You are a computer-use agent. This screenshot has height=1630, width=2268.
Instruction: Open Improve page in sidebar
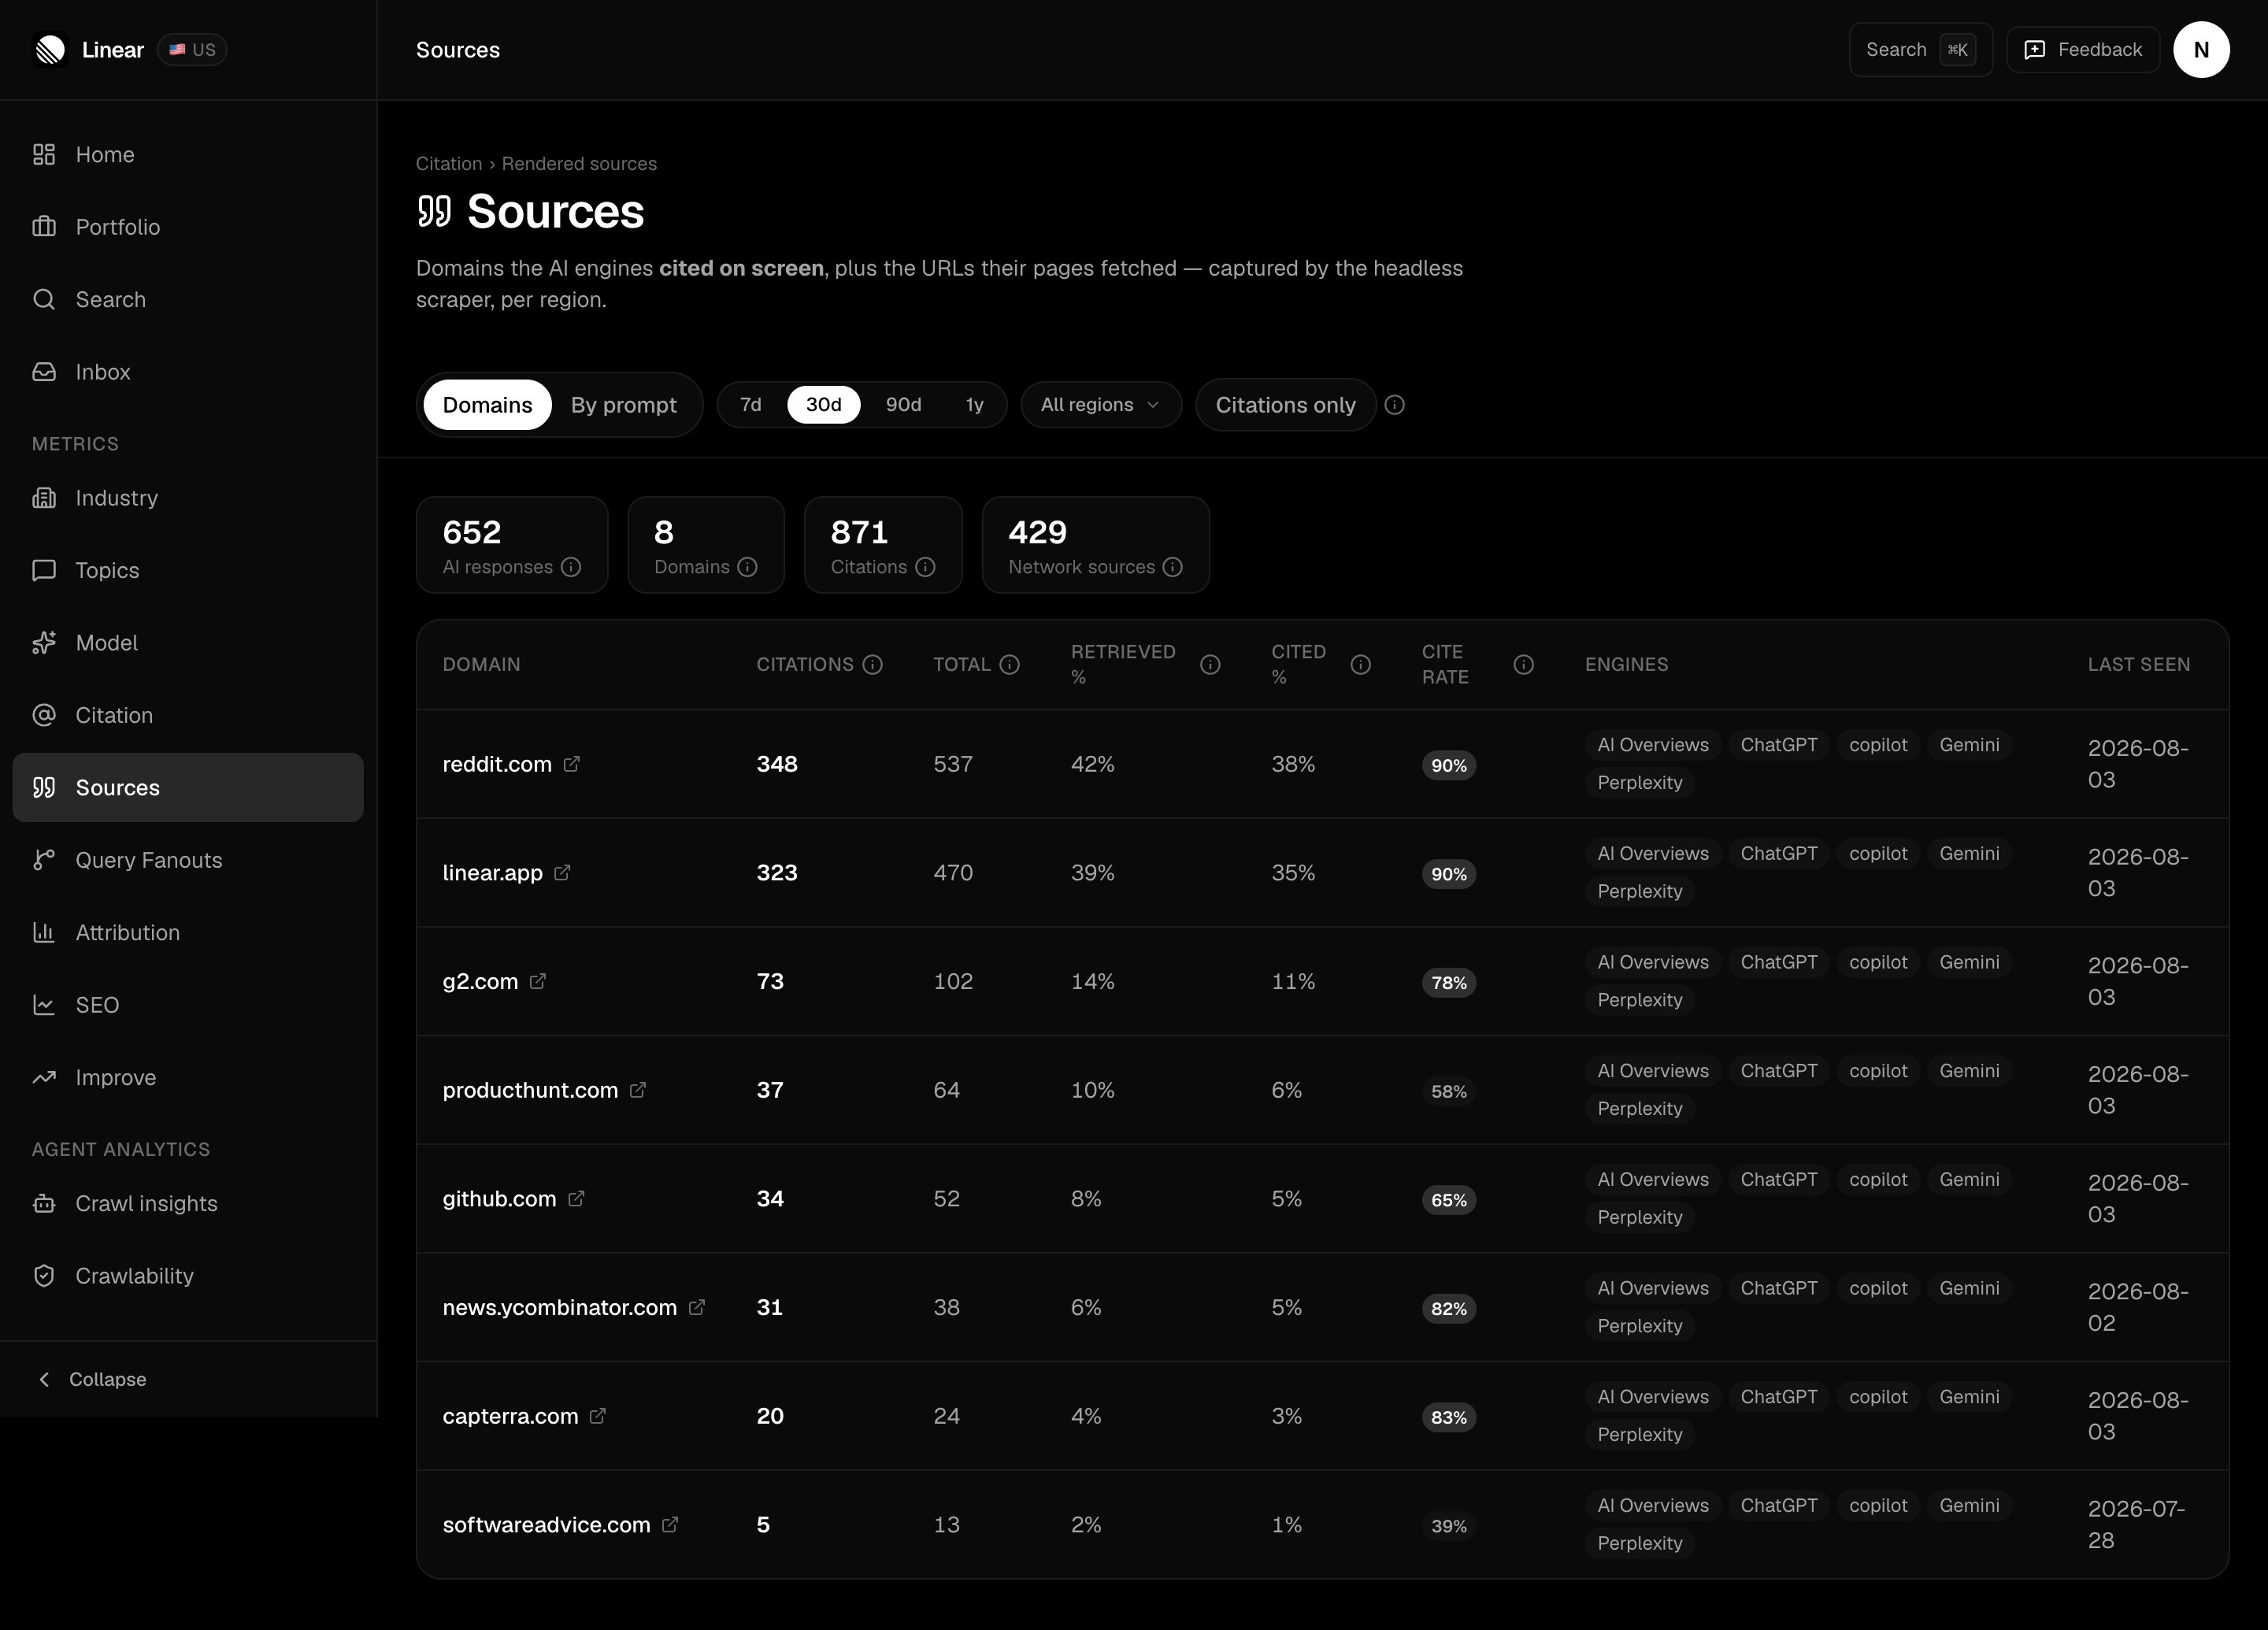pos(188,1078)
